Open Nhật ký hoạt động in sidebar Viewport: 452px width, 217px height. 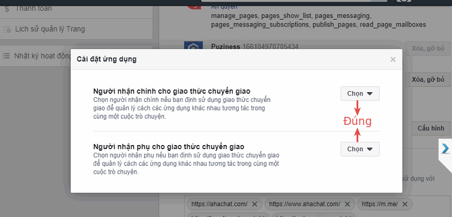point(36,56)
